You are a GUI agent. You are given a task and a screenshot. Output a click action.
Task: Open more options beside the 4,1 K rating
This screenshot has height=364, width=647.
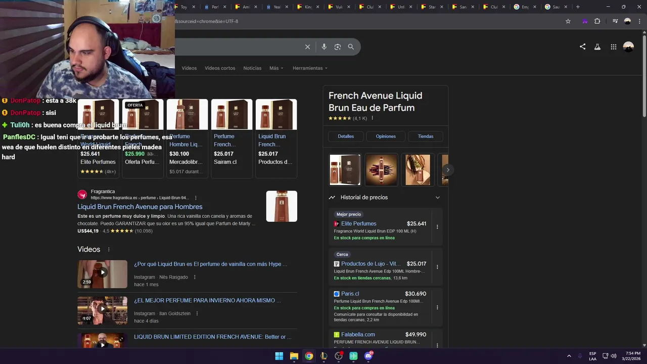[372, 118]
